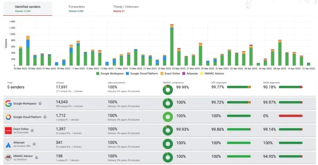Click Exact Online DKIM alignment bar

click(x=290, y=129)
